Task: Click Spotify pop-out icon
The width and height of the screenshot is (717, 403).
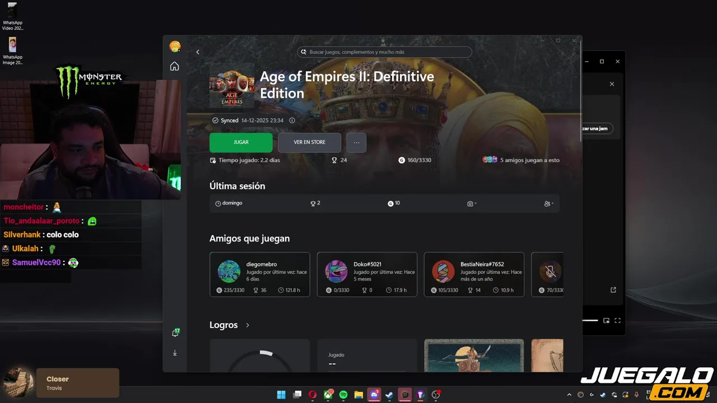Action: 613,290
